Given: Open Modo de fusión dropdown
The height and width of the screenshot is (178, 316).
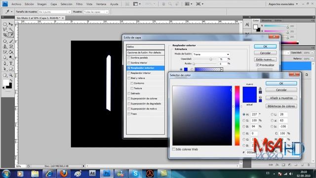Looking at the screenshot, I should pyautogui.click(x=211, y=54).
